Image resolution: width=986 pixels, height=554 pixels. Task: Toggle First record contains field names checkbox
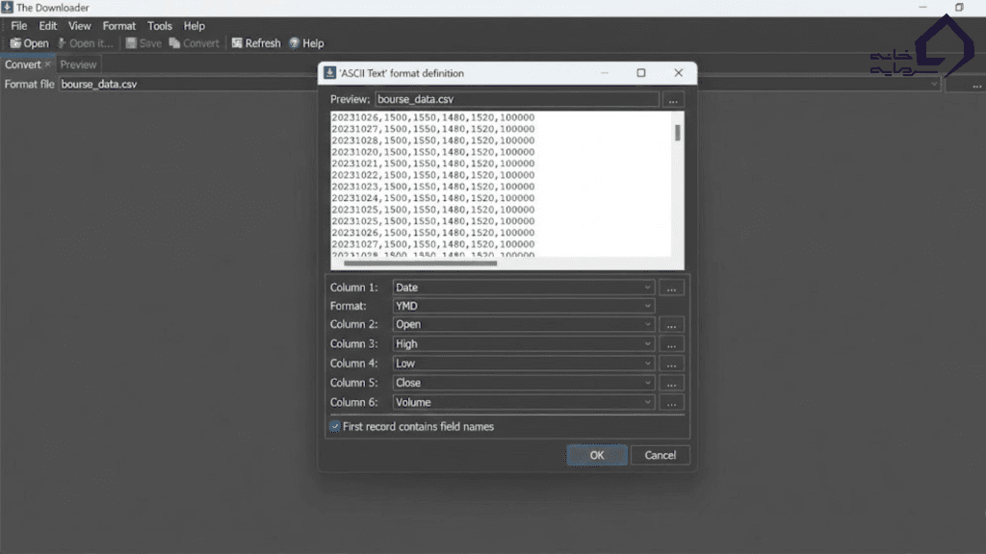click(x=335, y=426)
